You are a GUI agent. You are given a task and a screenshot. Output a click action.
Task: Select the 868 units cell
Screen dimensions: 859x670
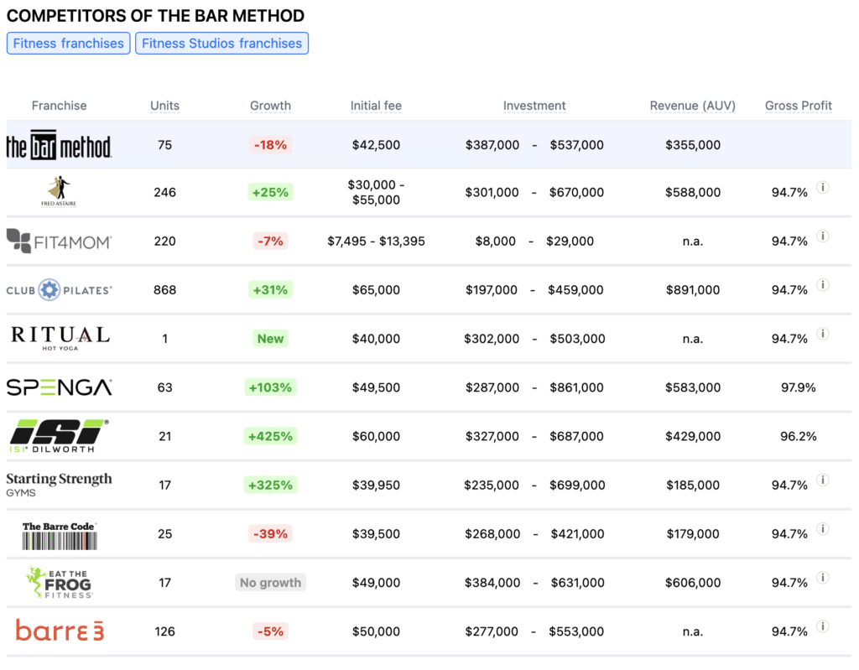coord(165,290)
